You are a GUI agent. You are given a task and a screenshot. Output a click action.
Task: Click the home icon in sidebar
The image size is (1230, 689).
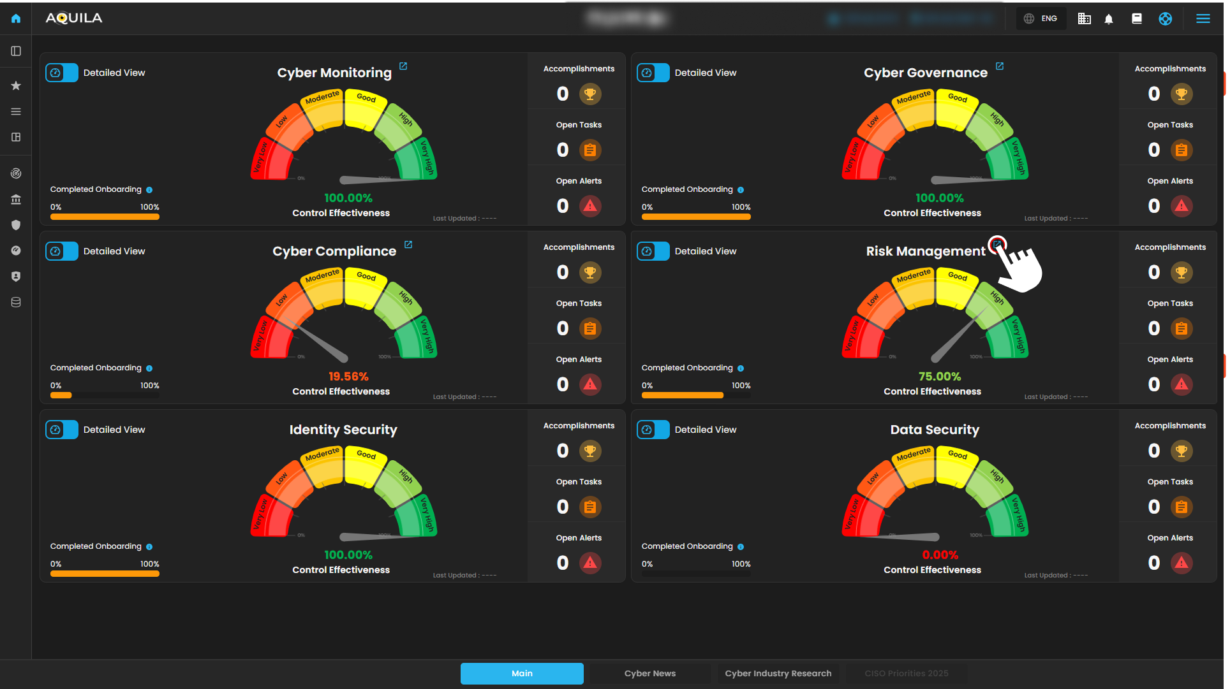(16, 18)
